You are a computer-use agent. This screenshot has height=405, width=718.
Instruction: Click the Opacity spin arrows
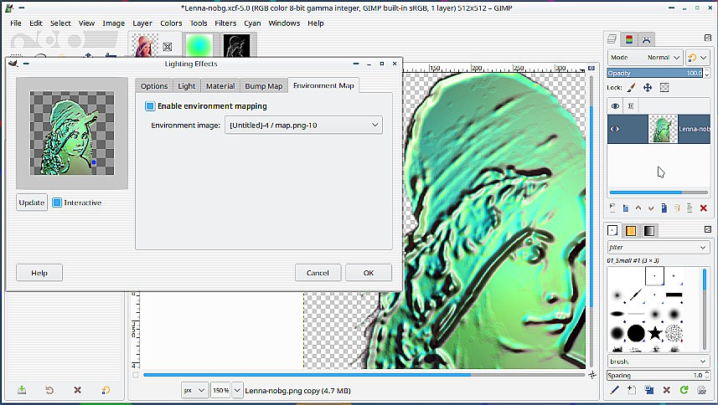(x=707, y=73)
